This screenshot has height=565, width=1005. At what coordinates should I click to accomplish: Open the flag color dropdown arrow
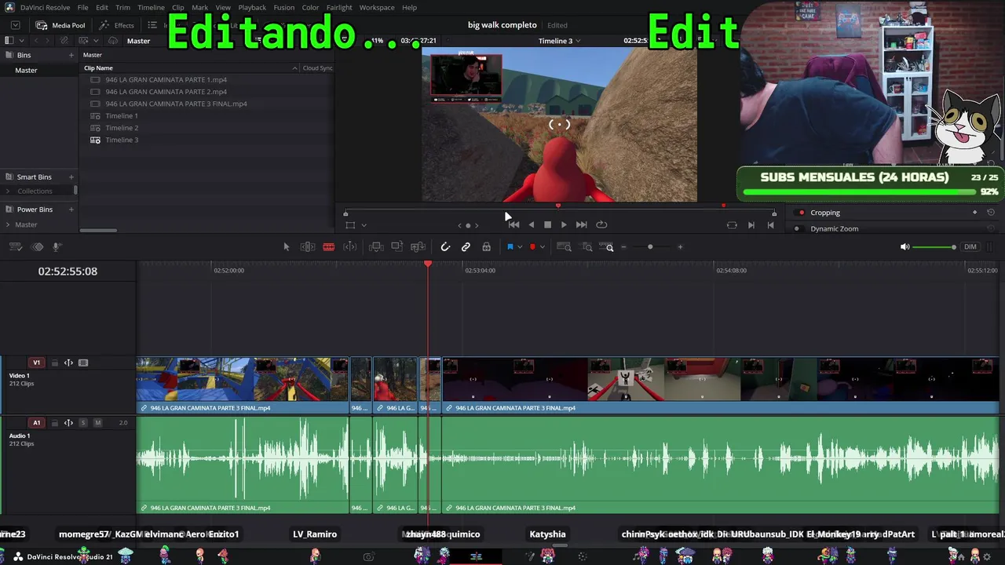tap(520, 247)
